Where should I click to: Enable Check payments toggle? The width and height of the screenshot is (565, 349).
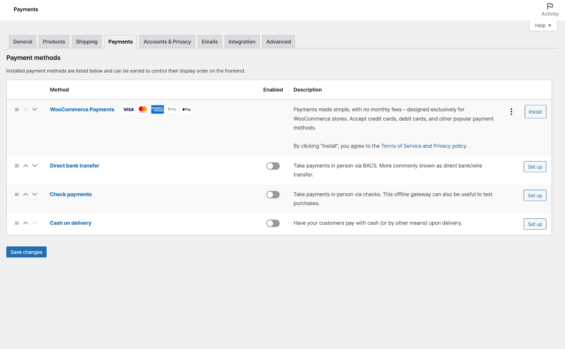(273, 195)
